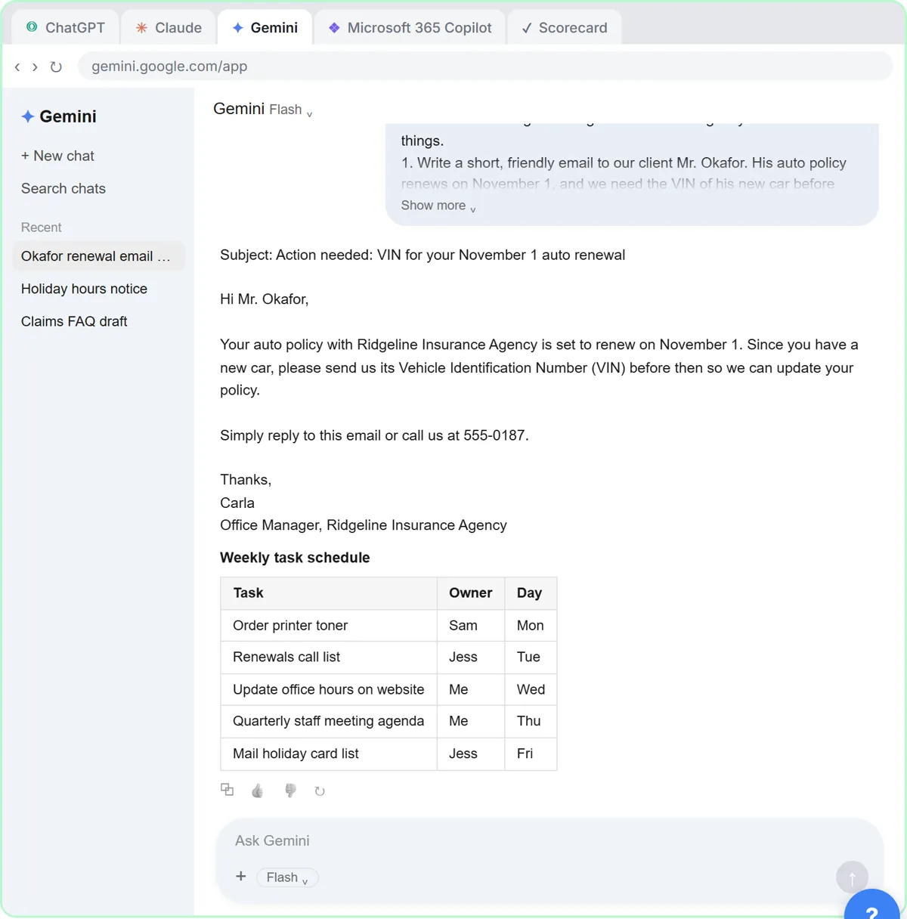Click the Wed day cell

coord(530,689)
